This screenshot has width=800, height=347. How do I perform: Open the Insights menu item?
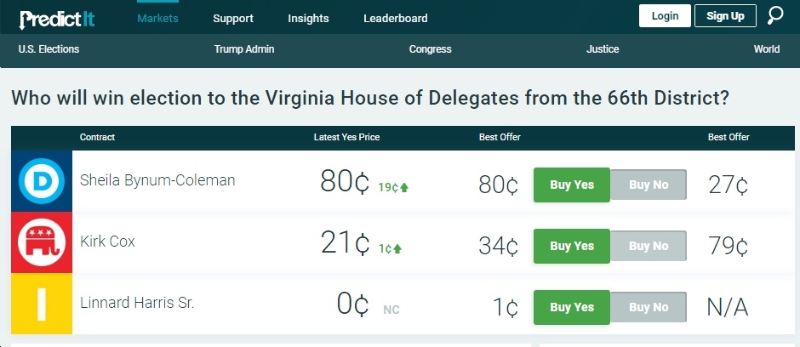308,19
